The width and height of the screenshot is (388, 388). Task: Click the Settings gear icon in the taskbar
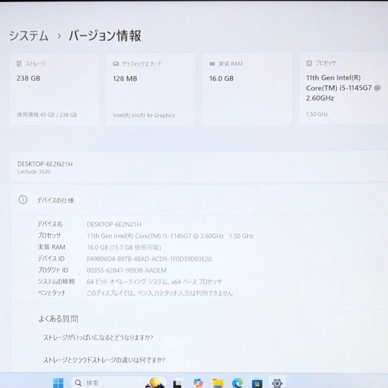click(277, 383)
